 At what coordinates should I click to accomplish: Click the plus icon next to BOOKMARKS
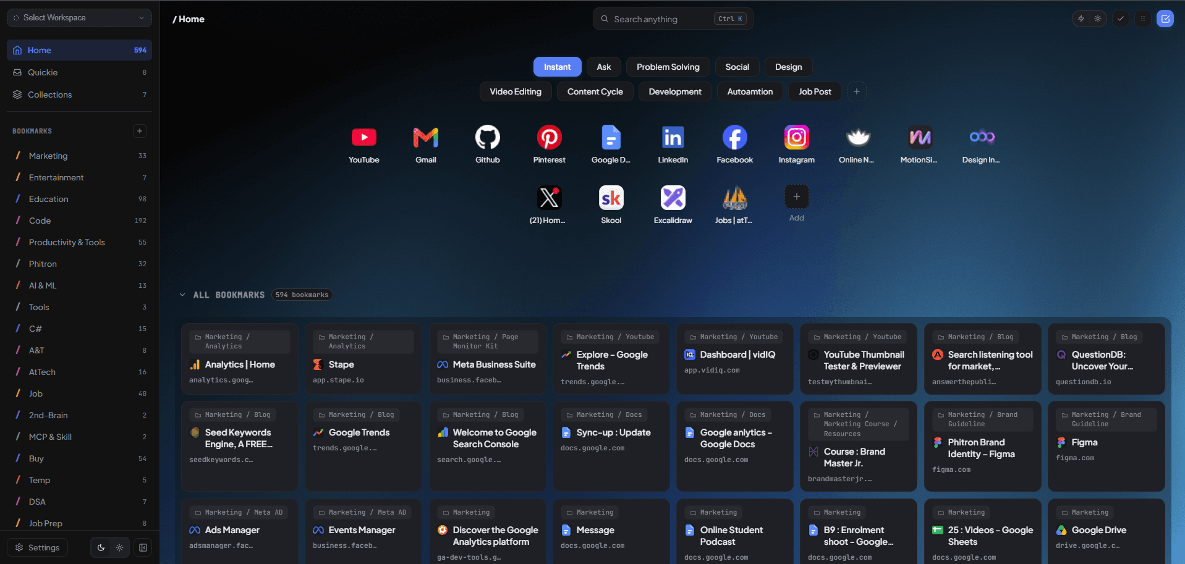[140, 131]
